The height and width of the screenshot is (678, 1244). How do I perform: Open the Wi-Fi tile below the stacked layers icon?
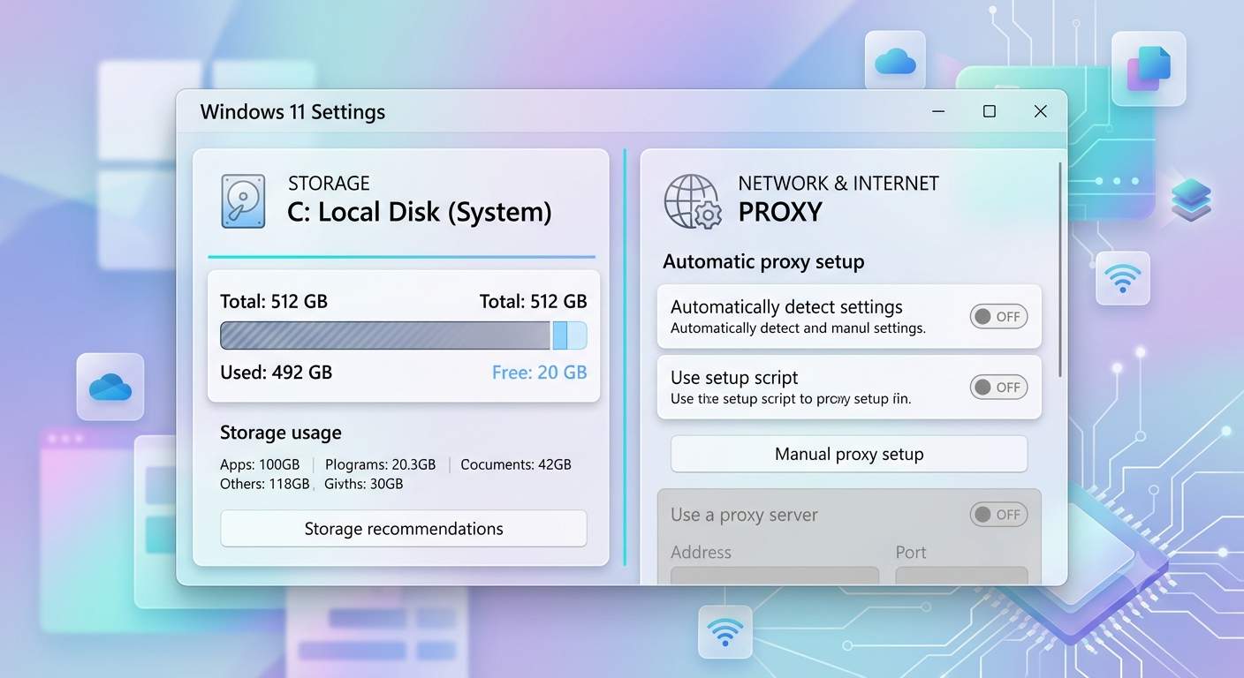1123,278
